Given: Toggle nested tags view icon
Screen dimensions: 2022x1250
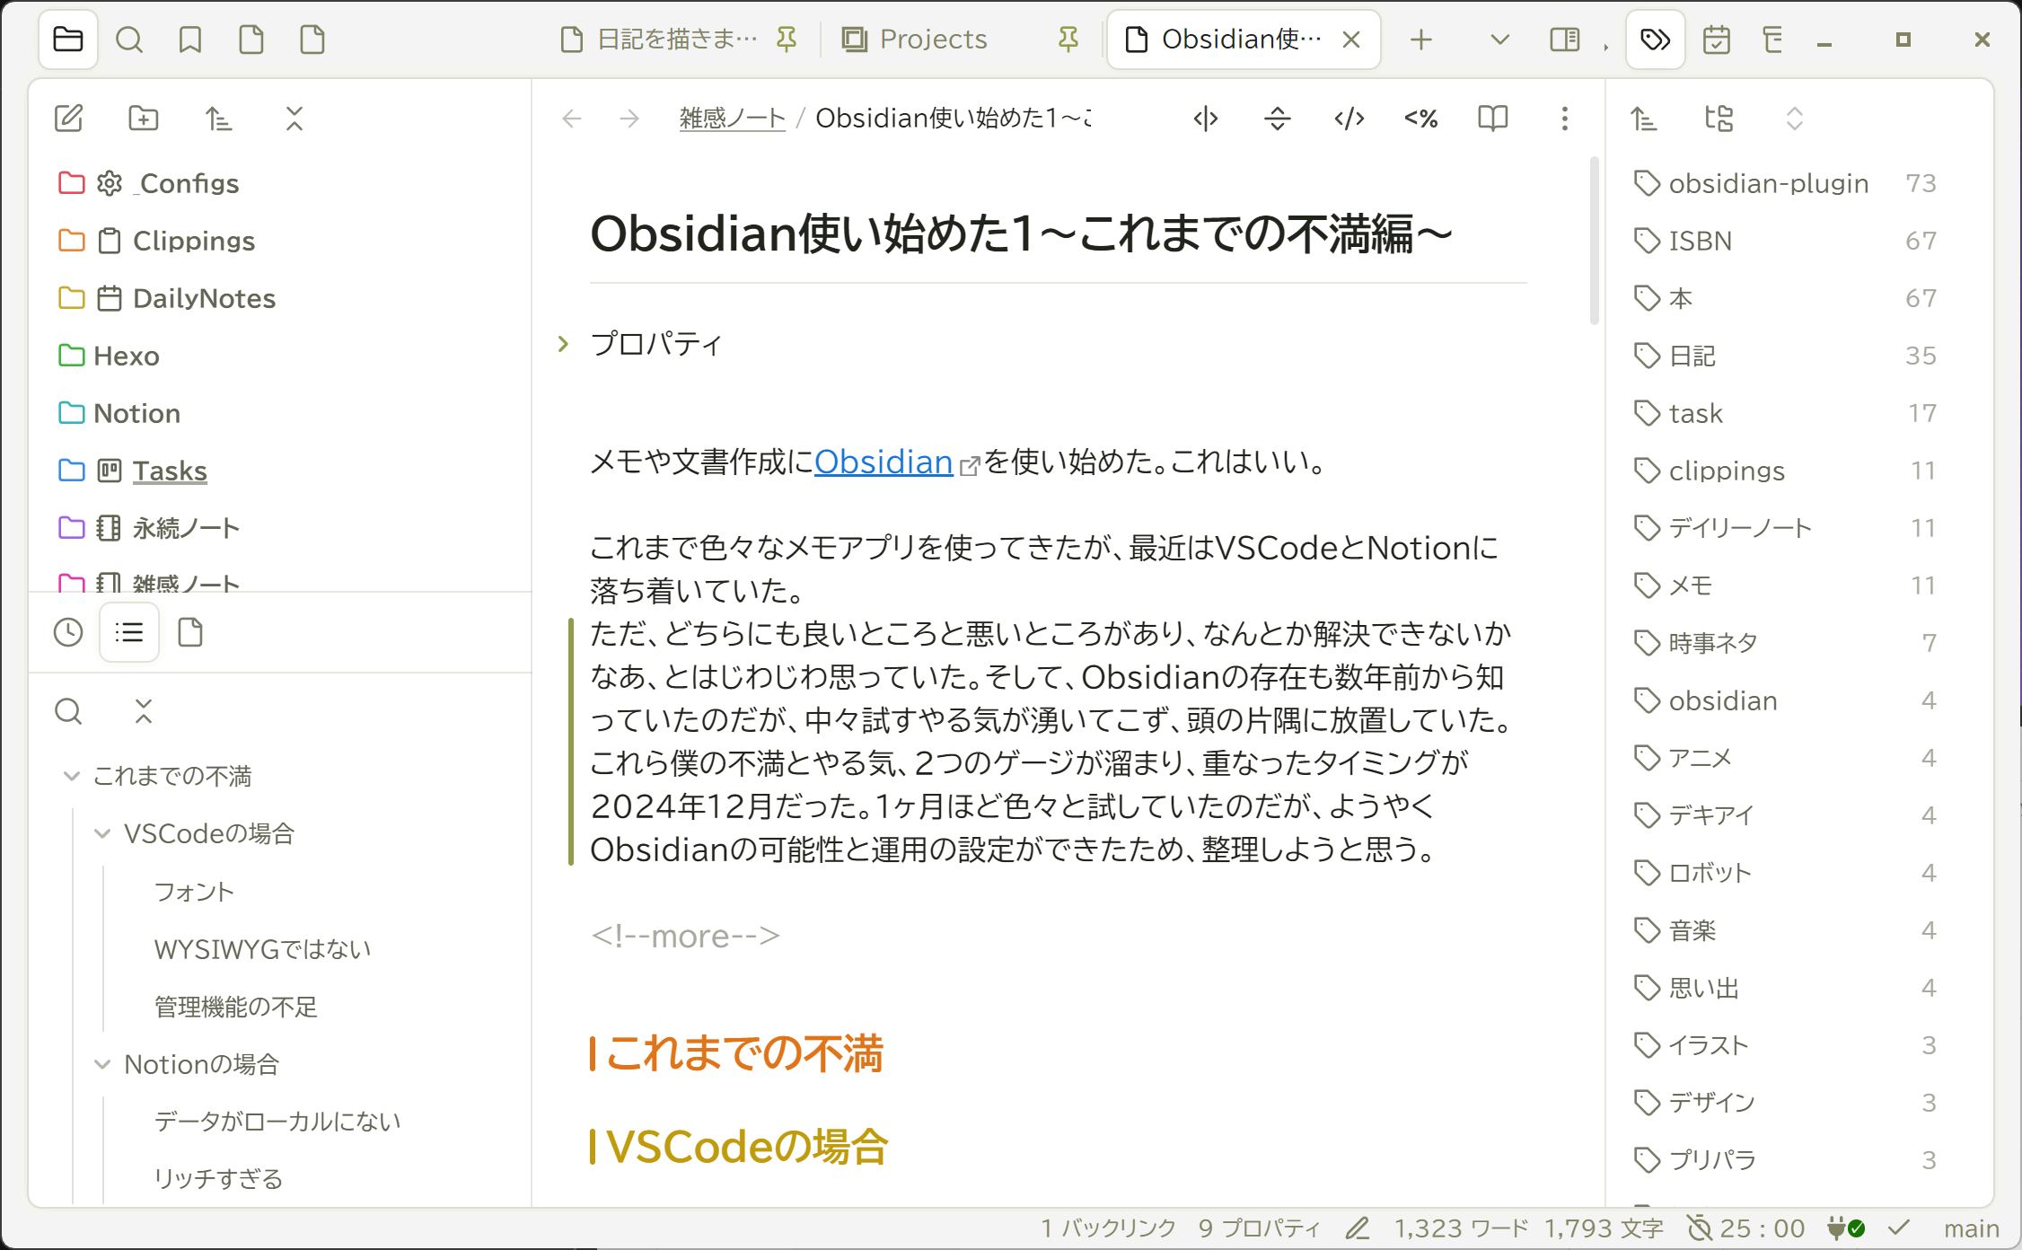Looking at the screenshot, I should point(1719,119).
